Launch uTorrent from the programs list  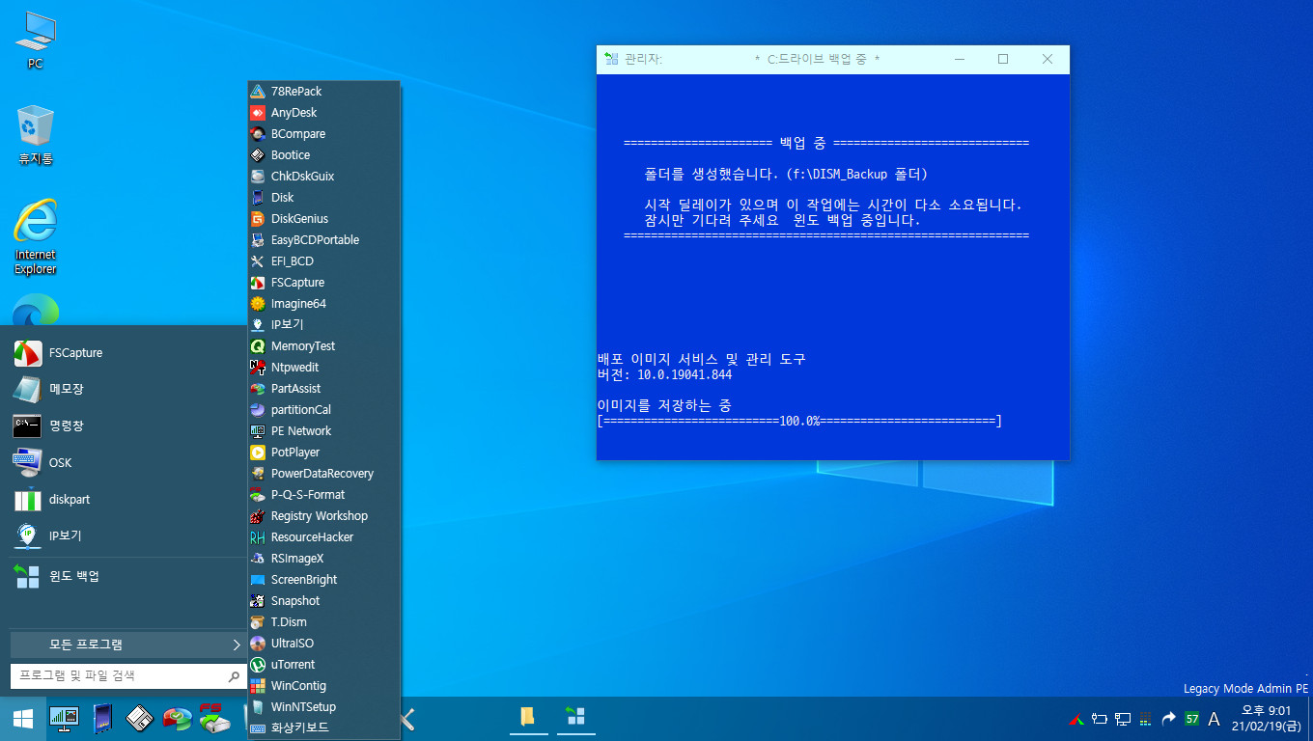(x=323, y=664)
